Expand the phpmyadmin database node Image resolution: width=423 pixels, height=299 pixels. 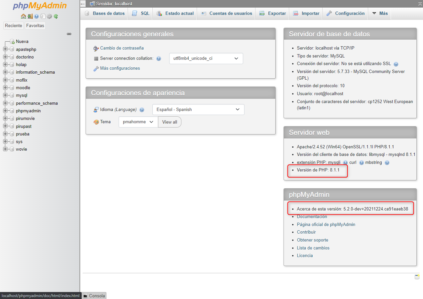click(5, 111)
